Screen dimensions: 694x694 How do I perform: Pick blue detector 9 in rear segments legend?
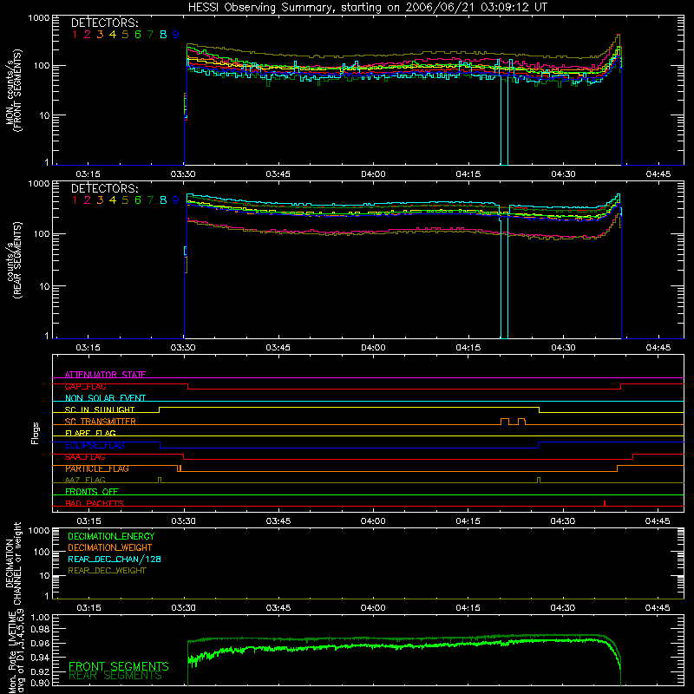point(176,200)
